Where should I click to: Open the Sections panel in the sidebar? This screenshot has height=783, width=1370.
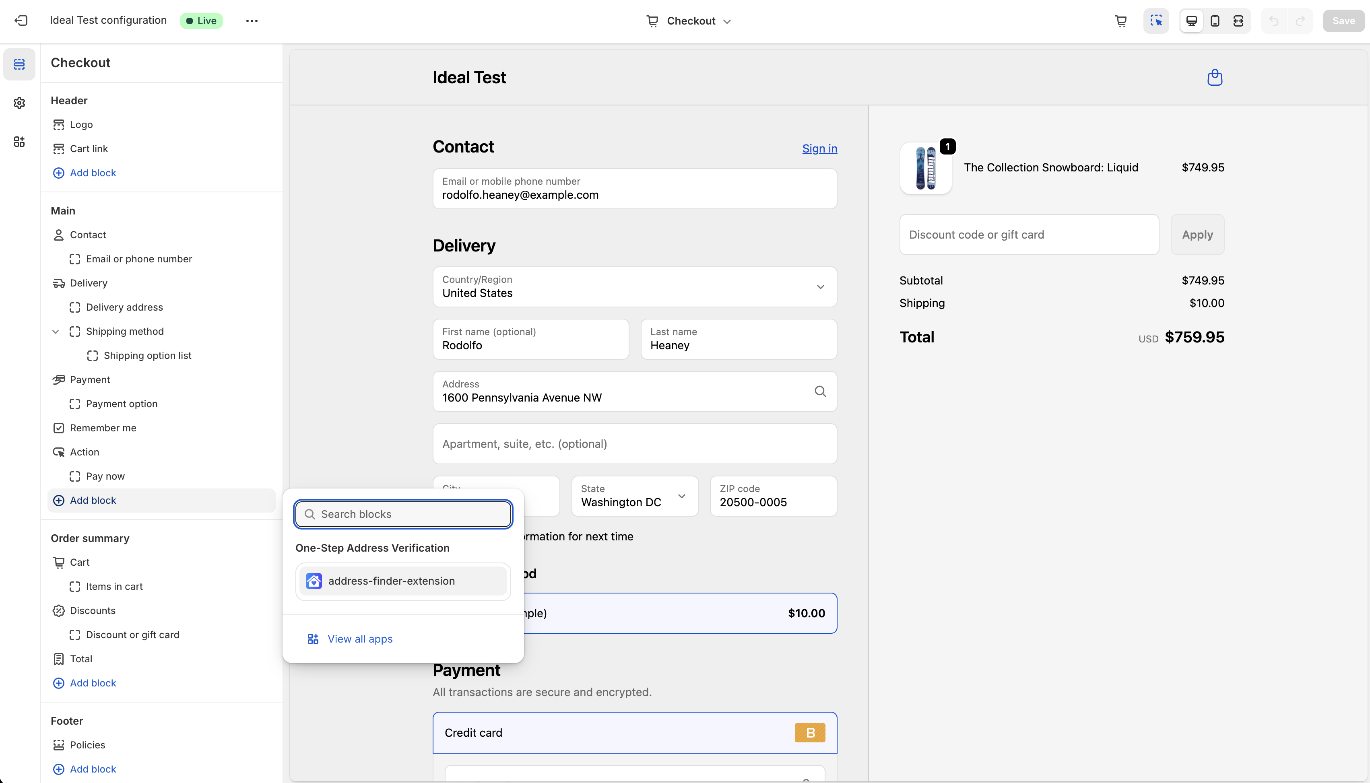coord(19,64)
